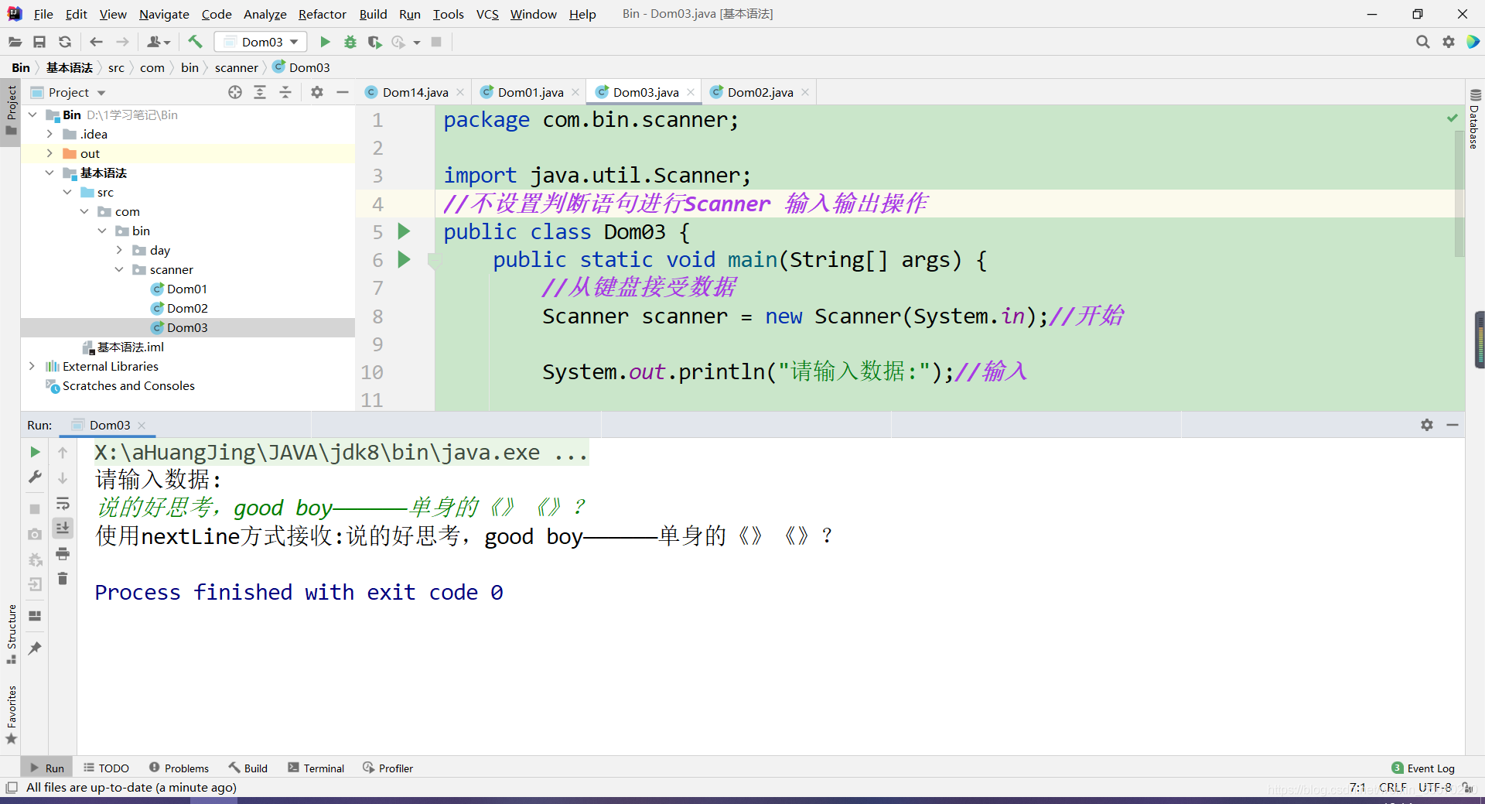Screen dimensions: 1485x804
Task: Open run configuration wrench icon in Run panel
Action: (35, 477)
